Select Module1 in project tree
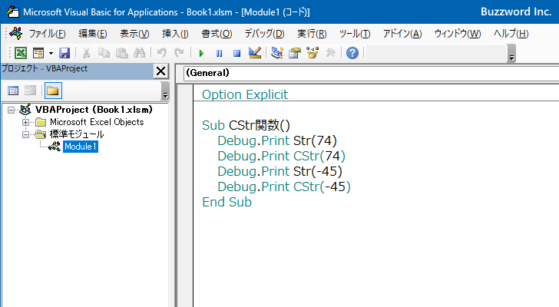 pyautogui.click(x=80, y=147)
